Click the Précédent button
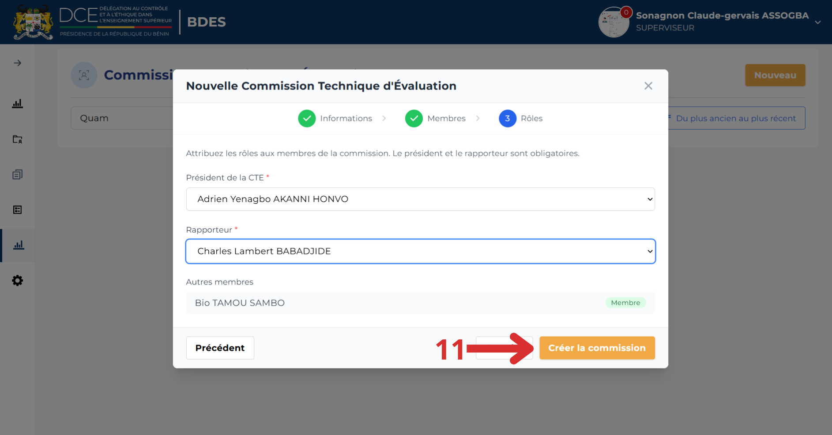 pos(220,348)
